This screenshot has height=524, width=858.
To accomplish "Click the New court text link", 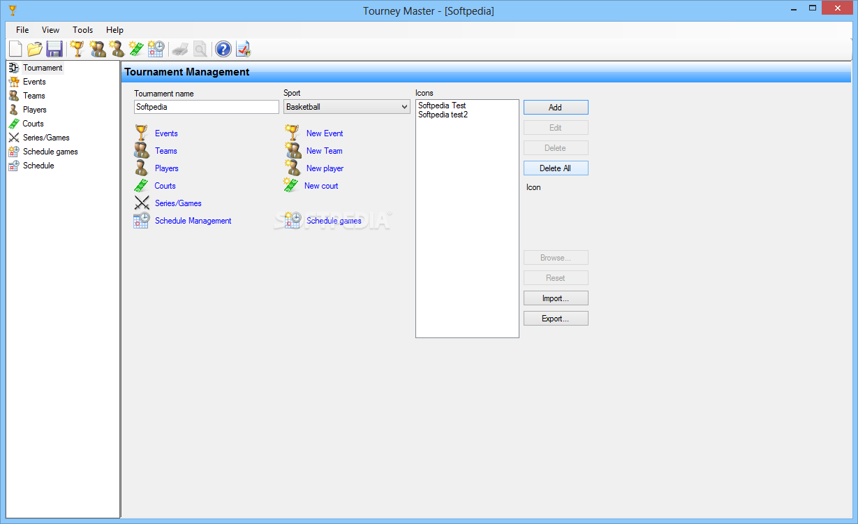I will [321, 186].
